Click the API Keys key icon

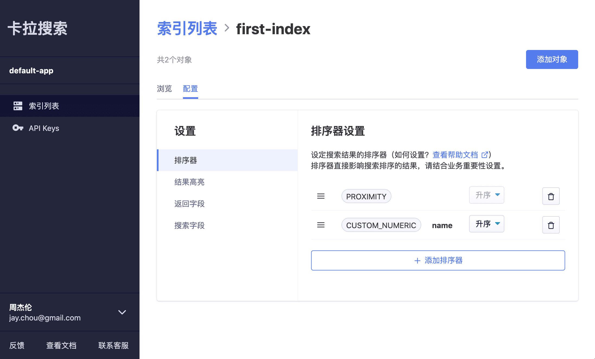(18, 128)
